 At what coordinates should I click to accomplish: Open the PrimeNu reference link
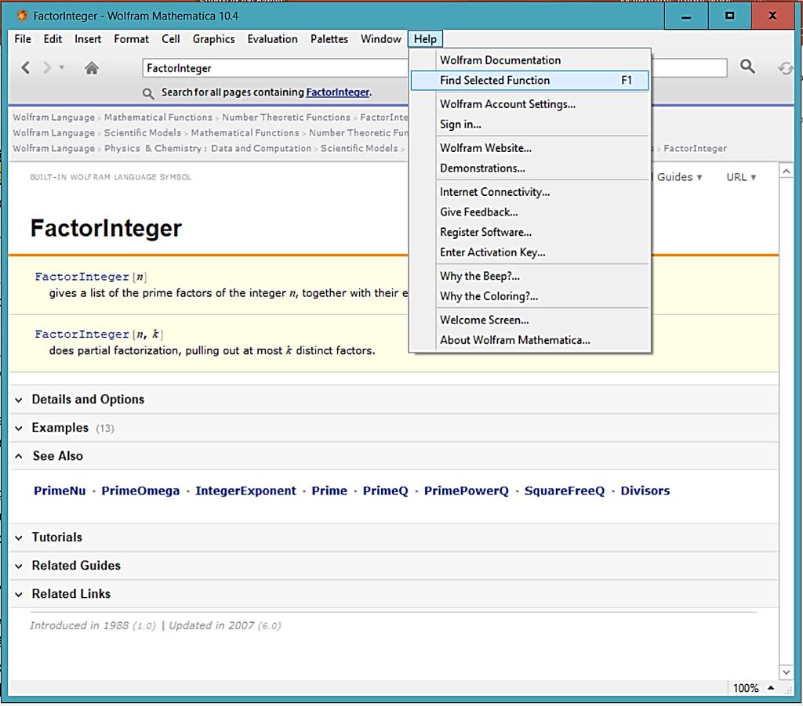(x=60, y=491)
